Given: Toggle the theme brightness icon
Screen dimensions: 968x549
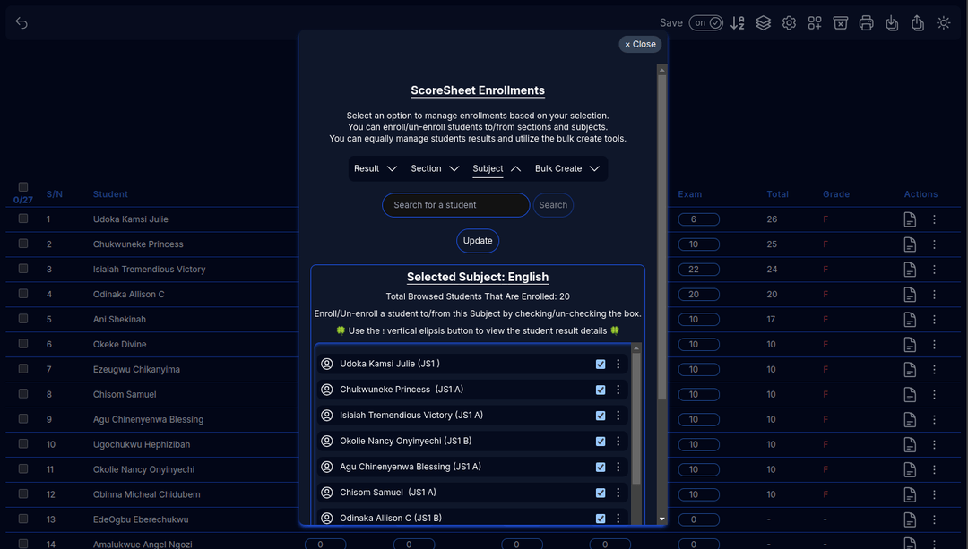Looking at the screenshot, I should click(943, 22).
